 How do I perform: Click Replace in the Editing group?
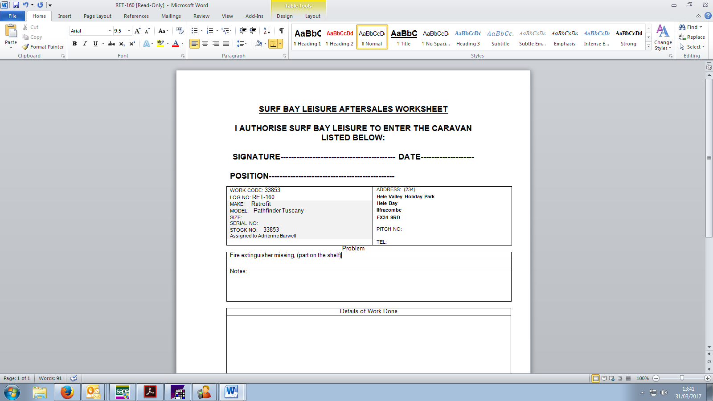tap(692, 37)
